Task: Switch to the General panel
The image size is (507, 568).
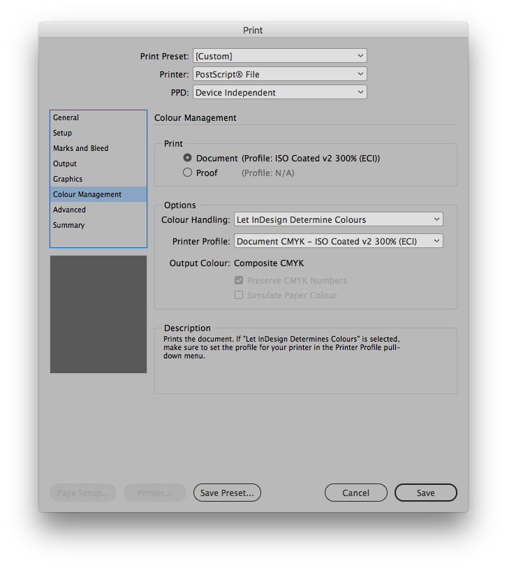Action: click(98, 117)
